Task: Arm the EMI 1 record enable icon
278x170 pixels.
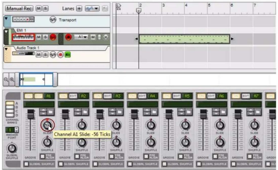Action: [53, 37]
